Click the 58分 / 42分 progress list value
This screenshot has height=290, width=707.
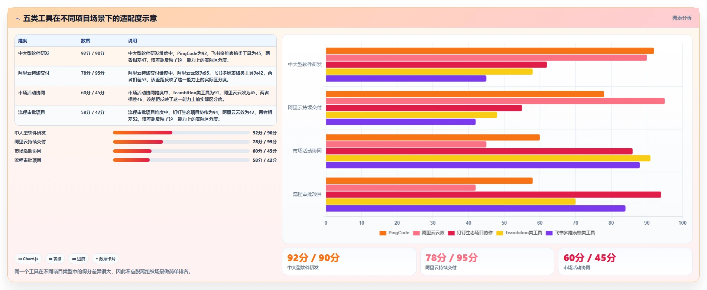pyautogui.click(x=265, y=160)
